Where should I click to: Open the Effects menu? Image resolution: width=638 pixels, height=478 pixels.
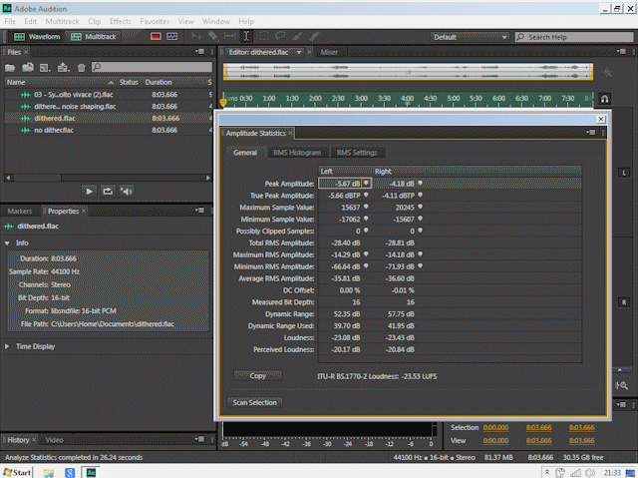tap(120, 20)
